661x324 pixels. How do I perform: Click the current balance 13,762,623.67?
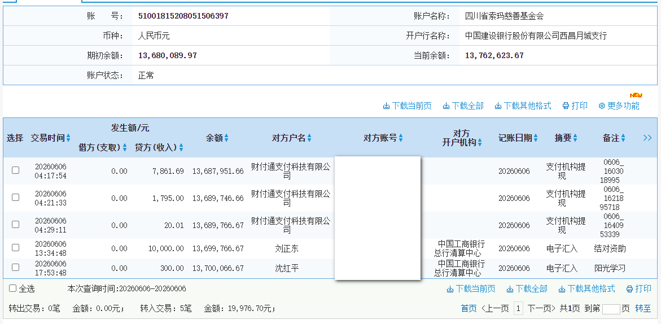click(x=494, y=55)
